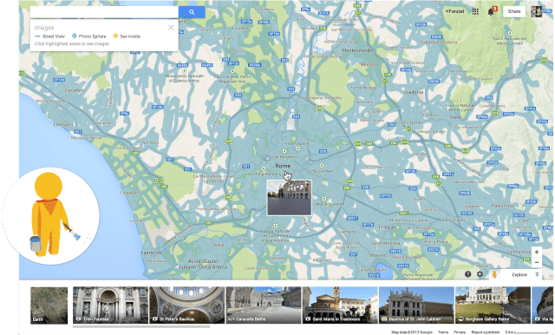555x335 pixels.
Task: Click the blue search magnifier button
Action: tap(192, 12)
